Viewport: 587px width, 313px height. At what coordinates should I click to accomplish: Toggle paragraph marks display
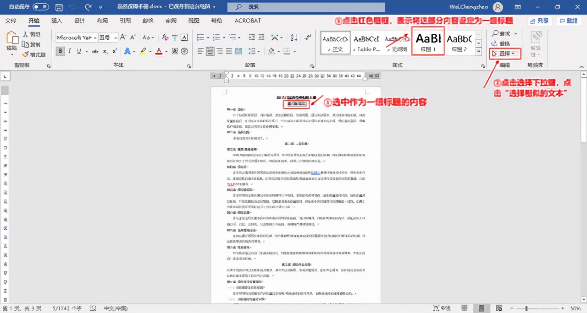pyautogui.click(x=308, y=38)
